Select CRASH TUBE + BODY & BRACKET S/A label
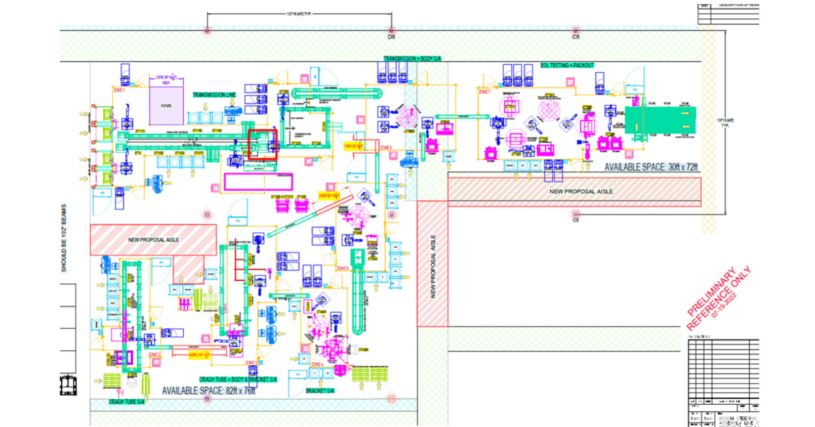The height and width of the screenshot is (427, 815). pos(238,379)
